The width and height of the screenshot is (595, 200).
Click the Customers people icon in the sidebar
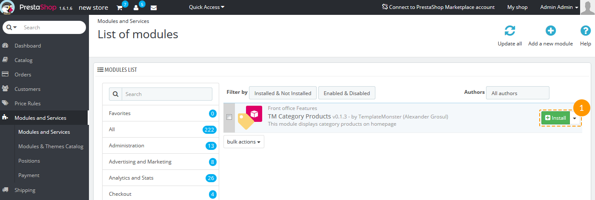click(6, 89)
